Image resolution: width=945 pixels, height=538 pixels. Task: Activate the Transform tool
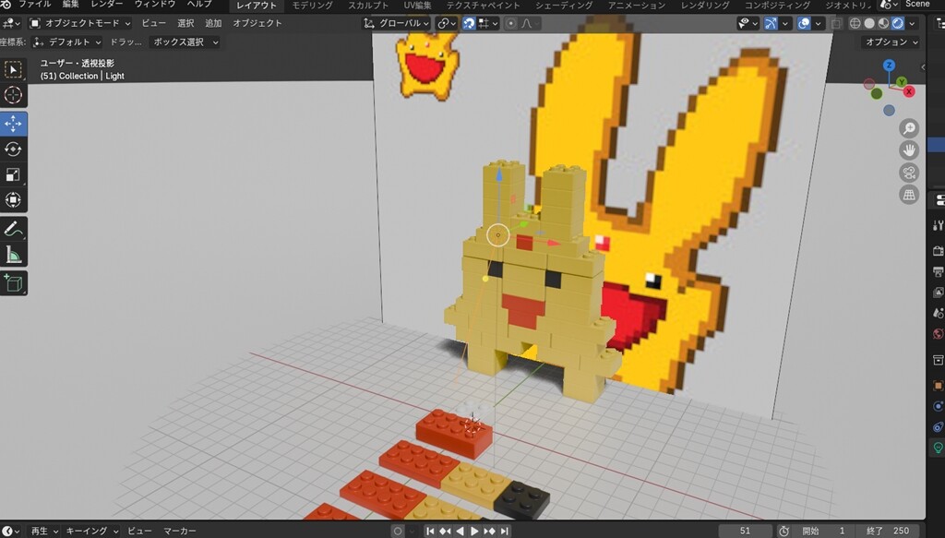click(13, 199)
